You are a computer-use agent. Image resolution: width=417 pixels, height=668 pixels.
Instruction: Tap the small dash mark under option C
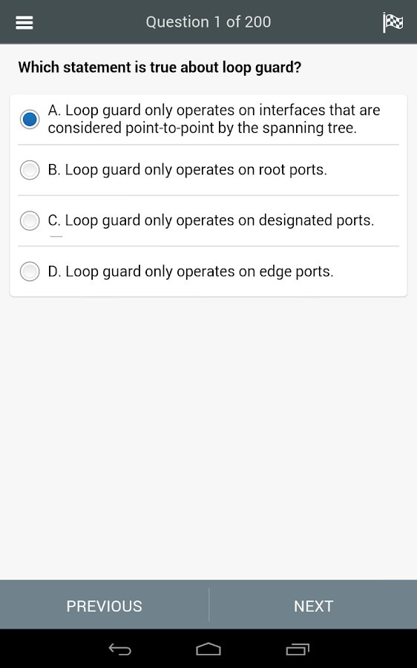pyautogui.click(x=56, y=236)
